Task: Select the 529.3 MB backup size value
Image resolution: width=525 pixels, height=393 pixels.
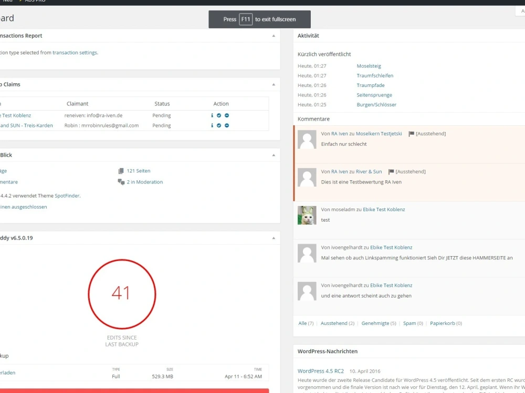Action: 162,376
